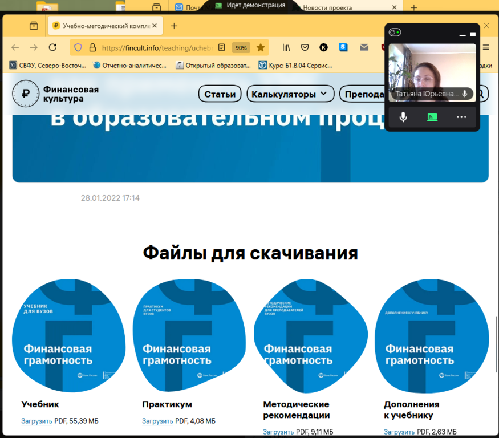This screenshot has height=438, width=499.
Task: Open the blue S extension icon
Action: click(x=343, y=47)
